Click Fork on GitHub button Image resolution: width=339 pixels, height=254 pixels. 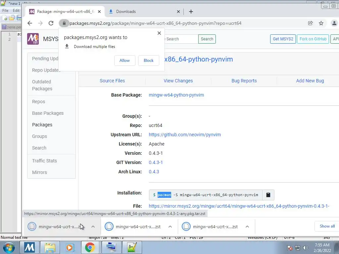tap(313, 39)
